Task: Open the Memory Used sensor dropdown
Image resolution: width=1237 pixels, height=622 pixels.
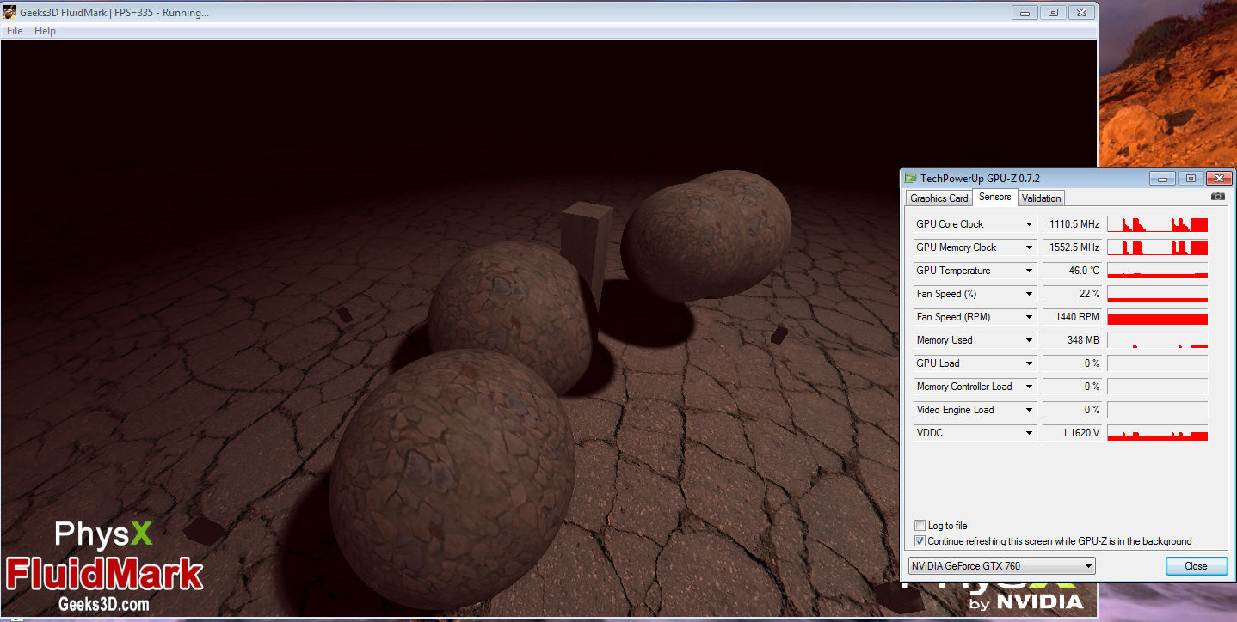Action: coord(1029,340)
